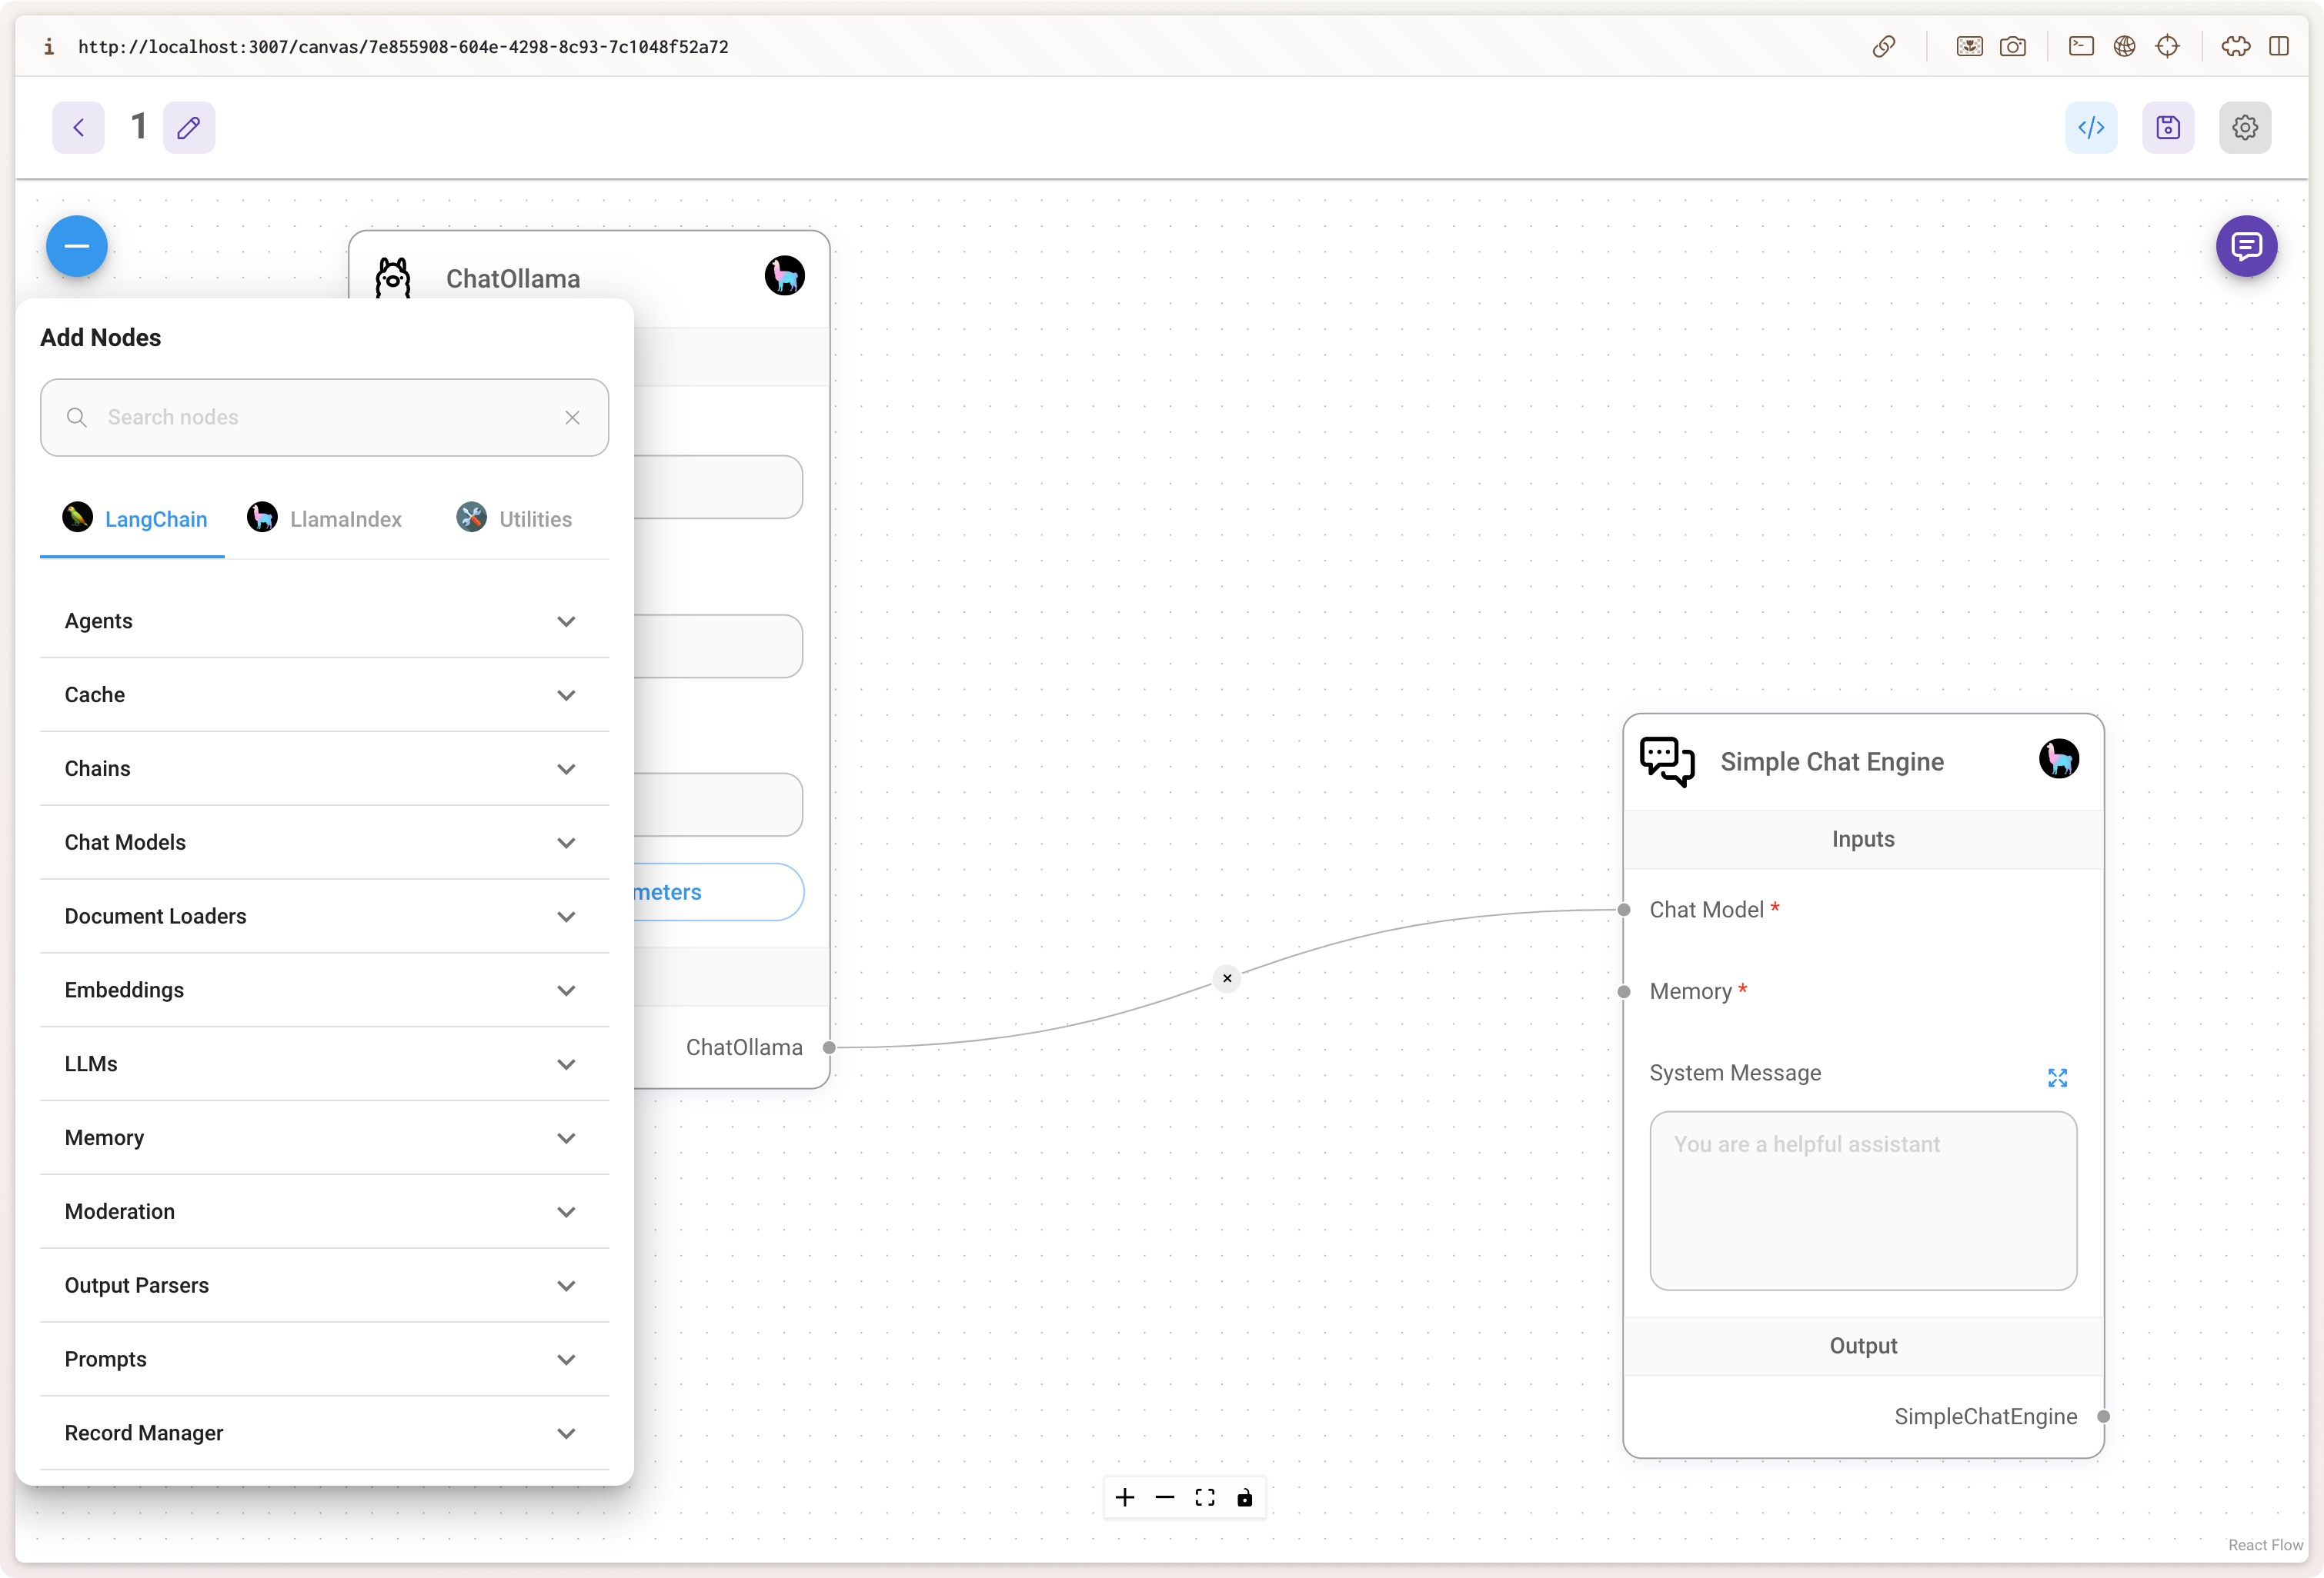
Task: Click the back arrow button
Action: click(x=78, y=127)
